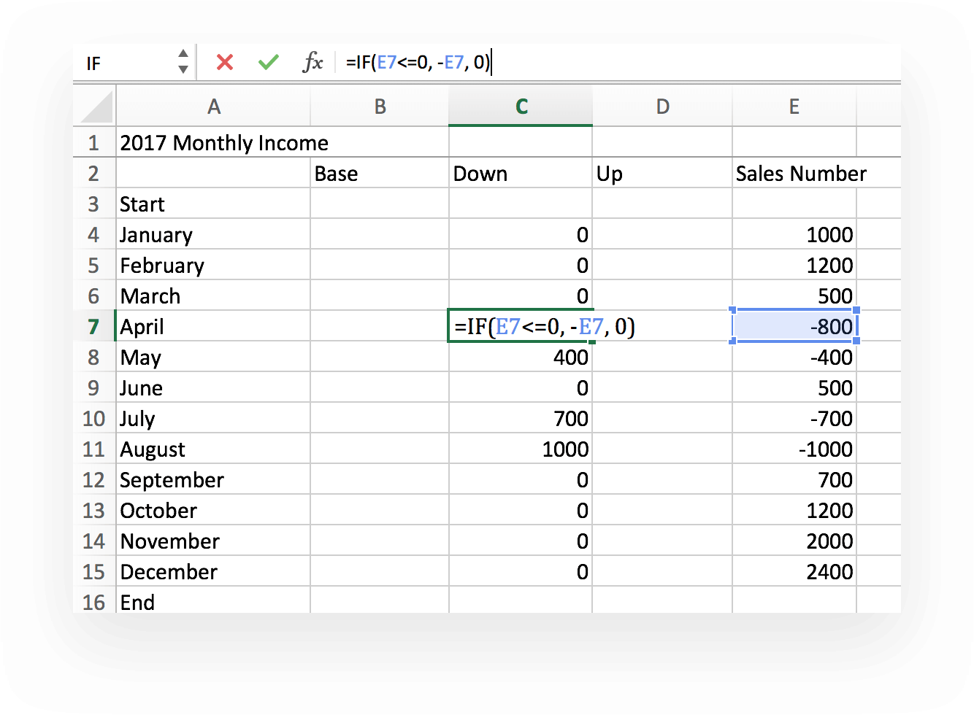Select column C header
974x715 pixels.
coord(521,106)
